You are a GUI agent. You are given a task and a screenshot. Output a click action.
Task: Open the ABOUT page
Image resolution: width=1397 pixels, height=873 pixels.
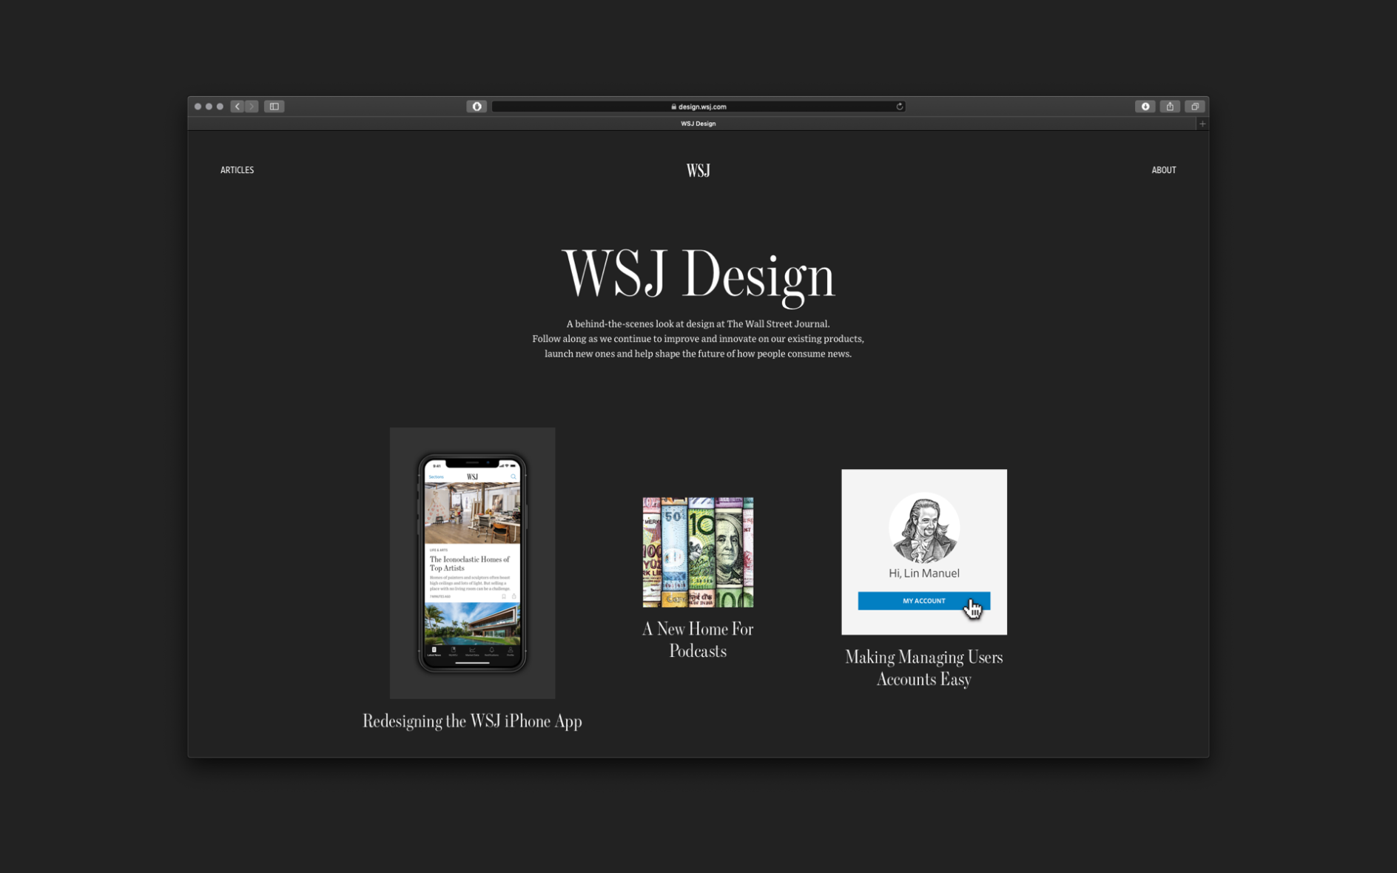point(1164,169)
